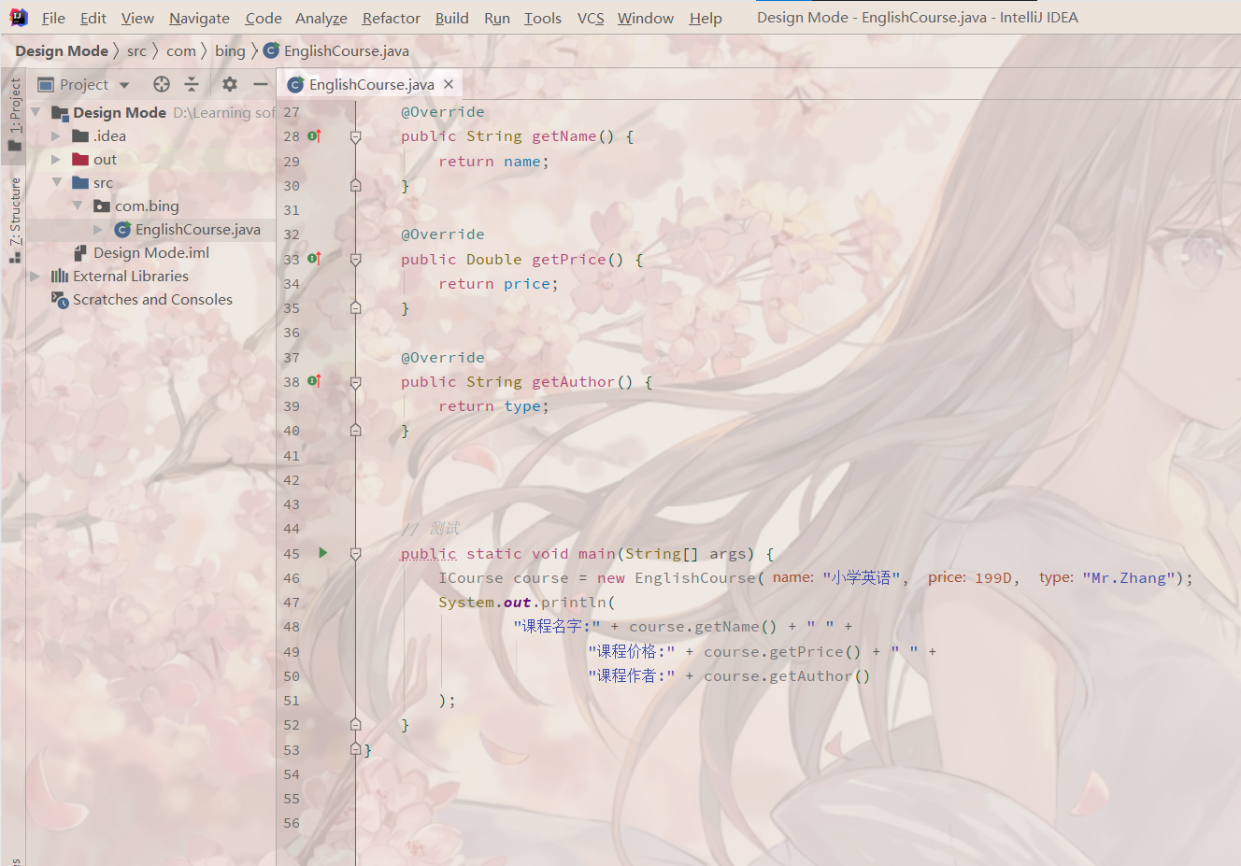1241x866 pixels.
Task: Open the Help menu
Action: point(706,18)
